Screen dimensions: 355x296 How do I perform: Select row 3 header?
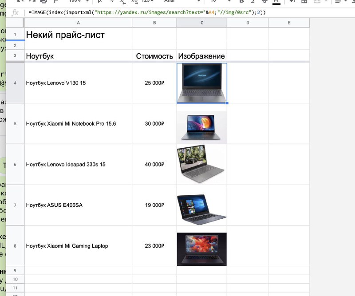[15, 55]
